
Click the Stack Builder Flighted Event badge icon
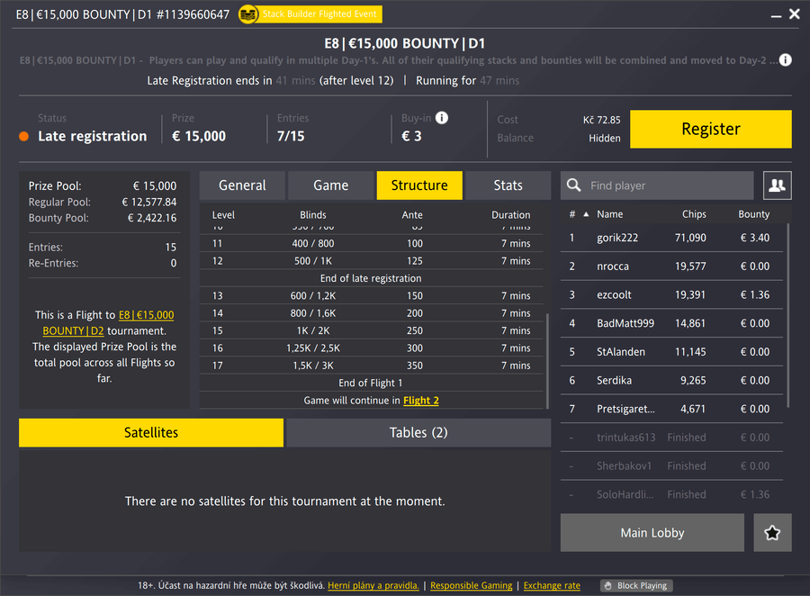(248, 14)
